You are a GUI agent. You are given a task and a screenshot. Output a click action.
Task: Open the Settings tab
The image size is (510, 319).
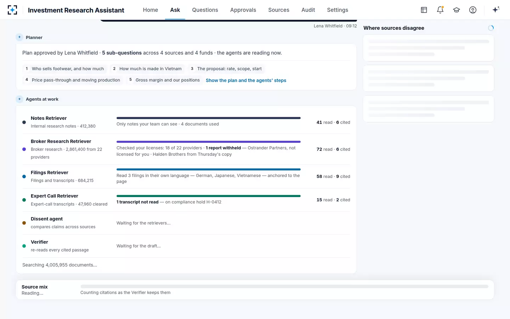[338, 10]
